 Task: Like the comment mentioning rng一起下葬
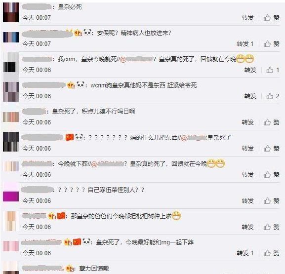pyautogui.click(x=271, y=253)
